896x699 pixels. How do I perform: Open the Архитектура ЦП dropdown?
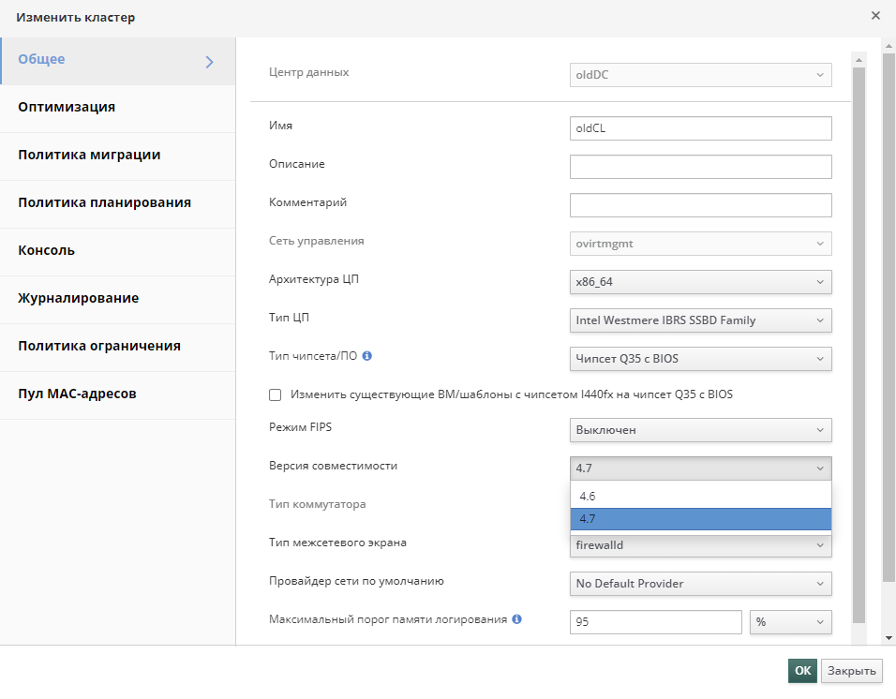click(700, 282)
